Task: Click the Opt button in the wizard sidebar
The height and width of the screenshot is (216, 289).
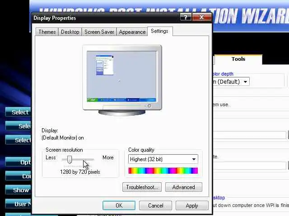Action: (x=19, y=162)
